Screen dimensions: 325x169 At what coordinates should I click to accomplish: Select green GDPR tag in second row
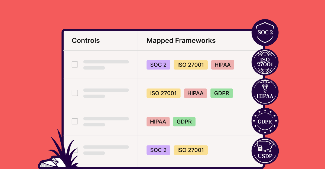pyautogui.click(x=222, y=93)
